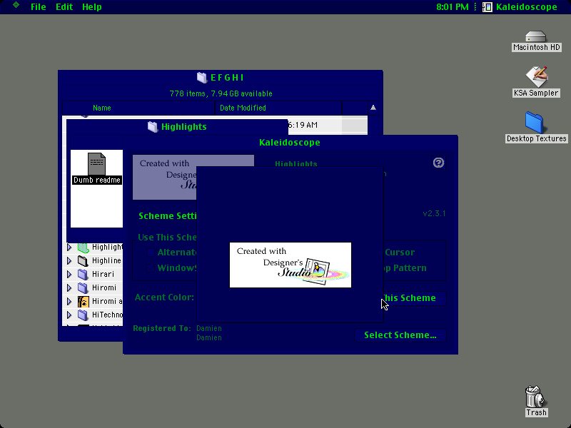Click the 778 items status text
The height and width of the screenshot is (428, 571).
[221, 93]
